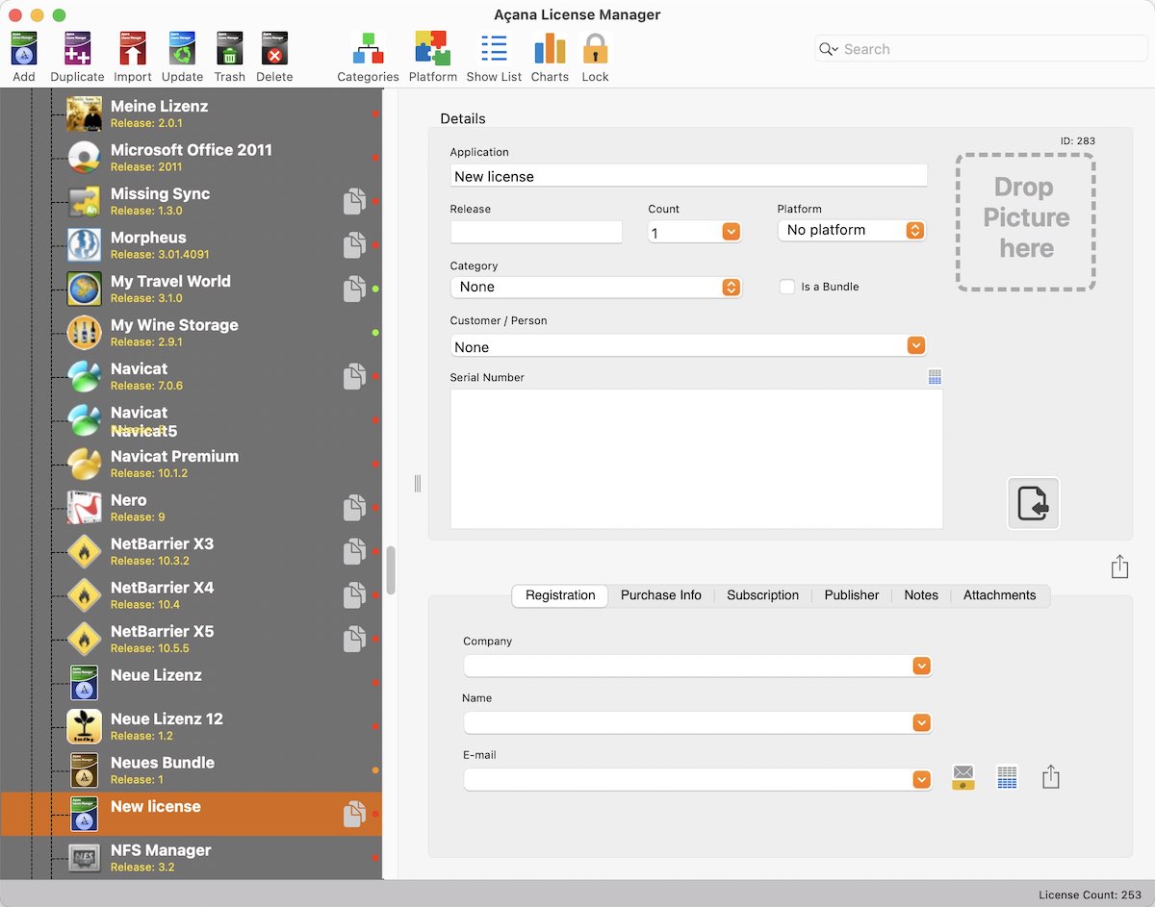Screen dimensions: 1155x907
Task: Select the NFS Manager license
Action: pos(191,857)
